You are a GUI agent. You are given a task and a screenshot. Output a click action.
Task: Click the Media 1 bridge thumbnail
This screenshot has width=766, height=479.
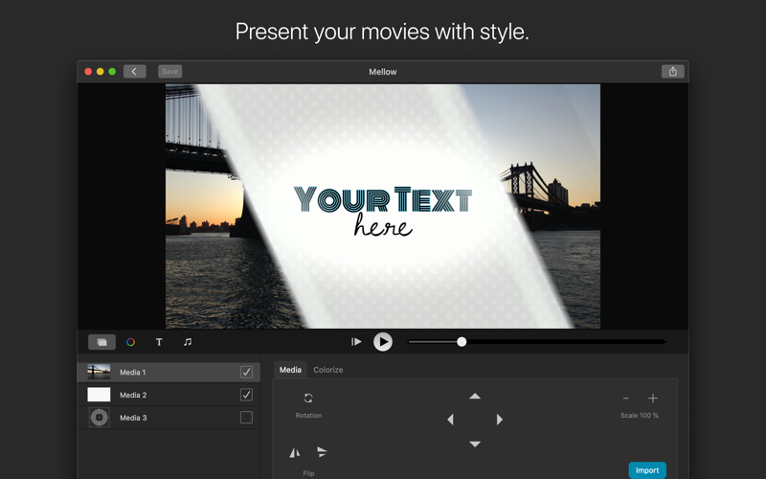click(x=99, y=372)
